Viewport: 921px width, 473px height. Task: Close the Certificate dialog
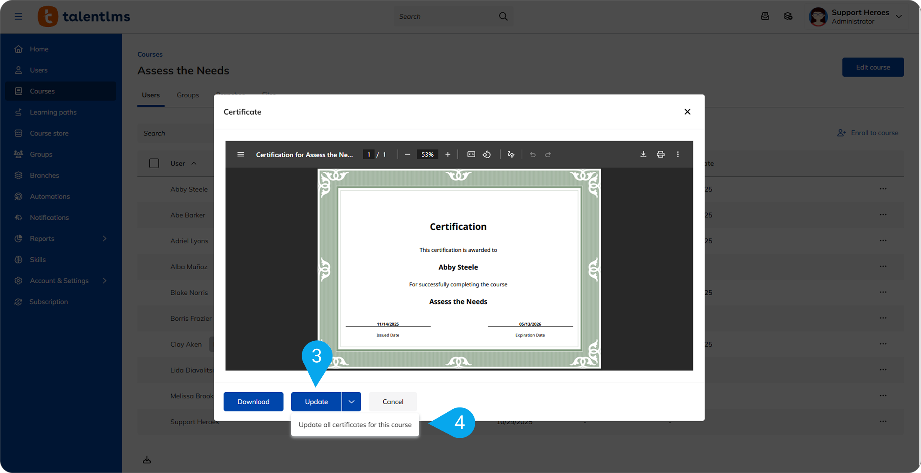687,112
